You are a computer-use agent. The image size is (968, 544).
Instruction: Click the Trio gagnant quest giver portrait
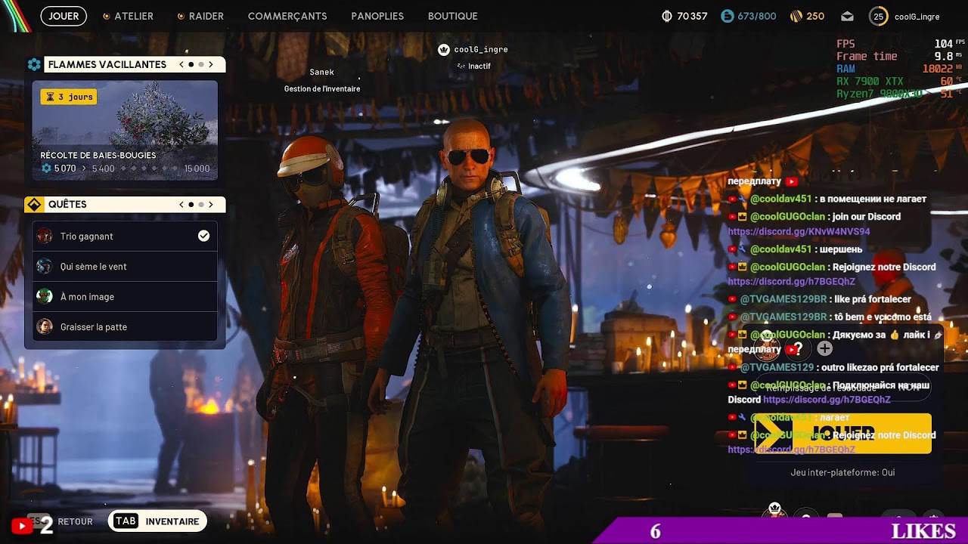tap(45, 236)
